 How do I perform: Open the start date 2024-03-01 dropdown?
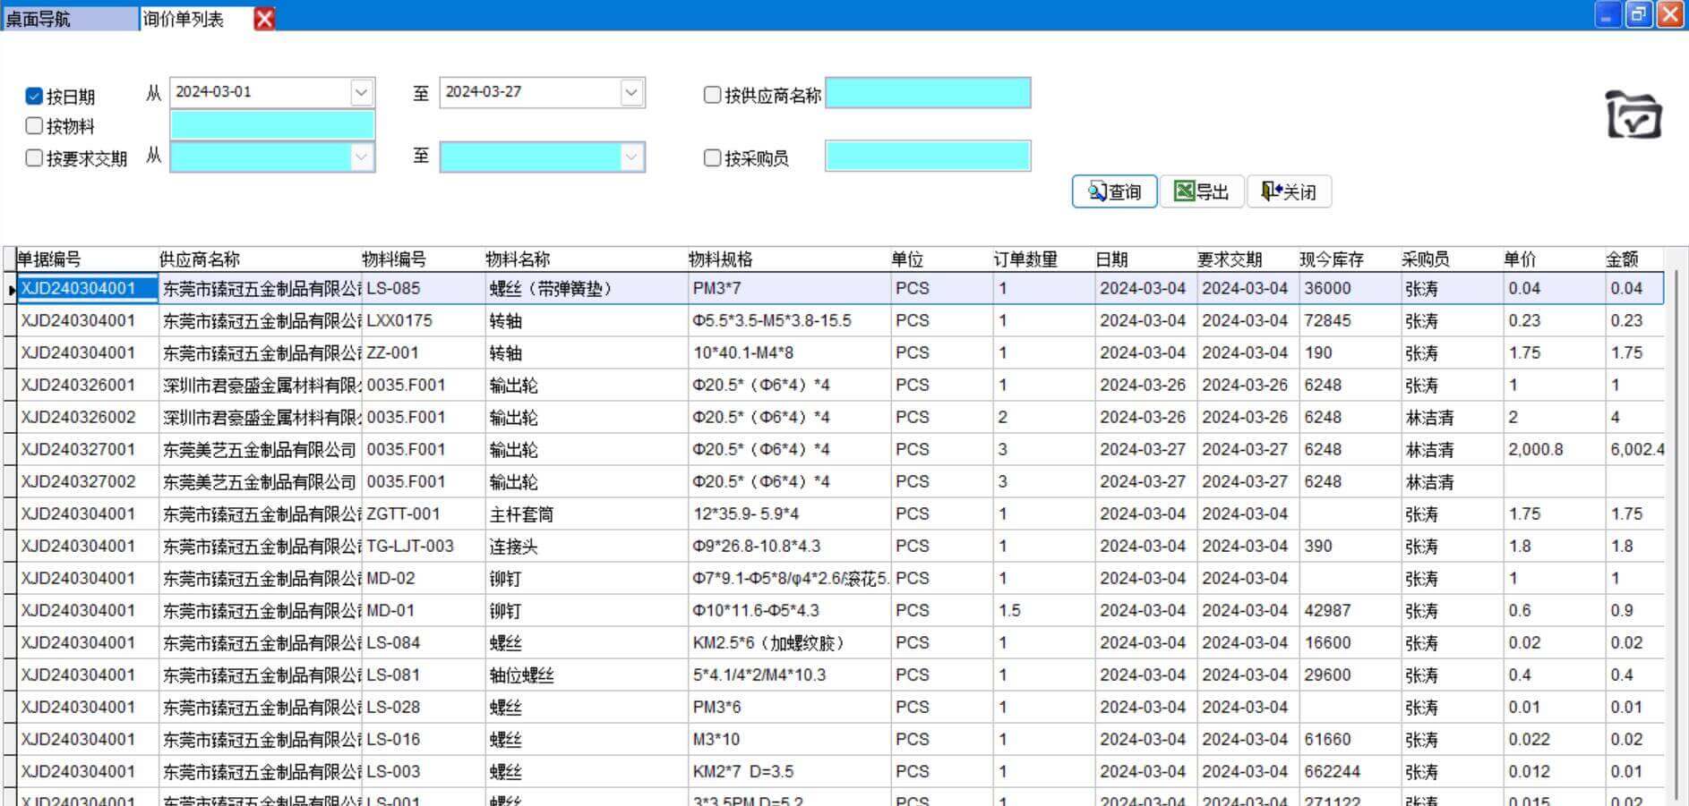[x=361, y=92]
